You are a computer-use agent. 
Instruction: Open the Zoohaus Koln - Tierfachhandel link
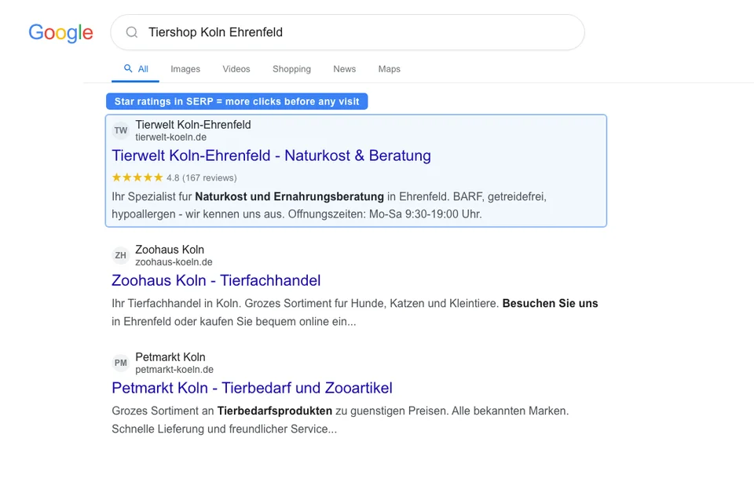215,280
